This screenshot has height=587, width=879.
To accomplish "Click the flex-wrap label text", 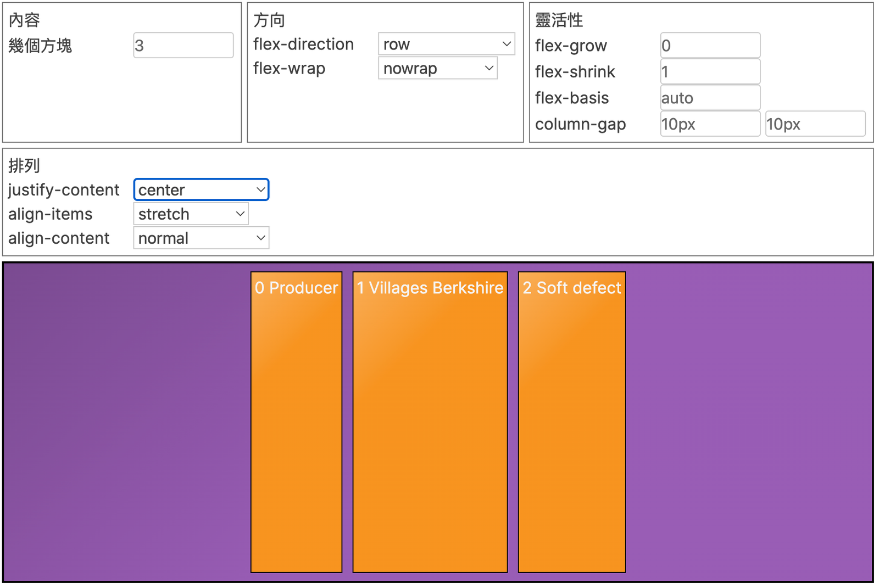I will point(289,68).
